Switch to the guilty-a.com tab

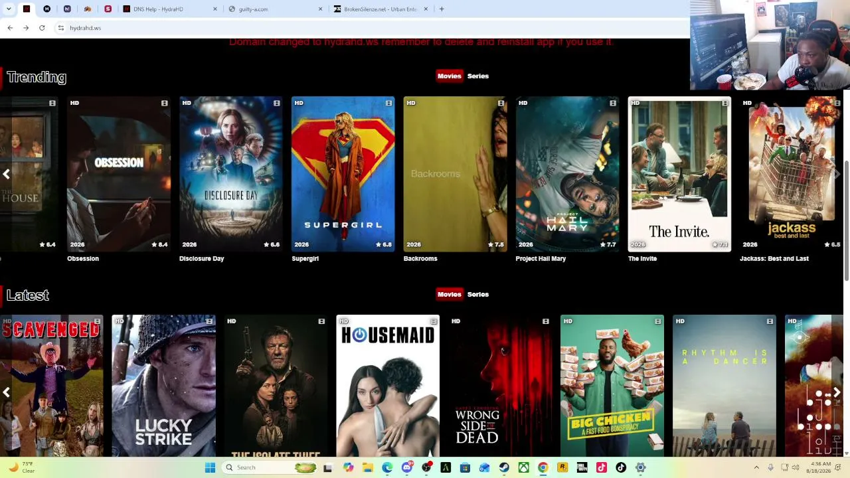coord(276,9)
